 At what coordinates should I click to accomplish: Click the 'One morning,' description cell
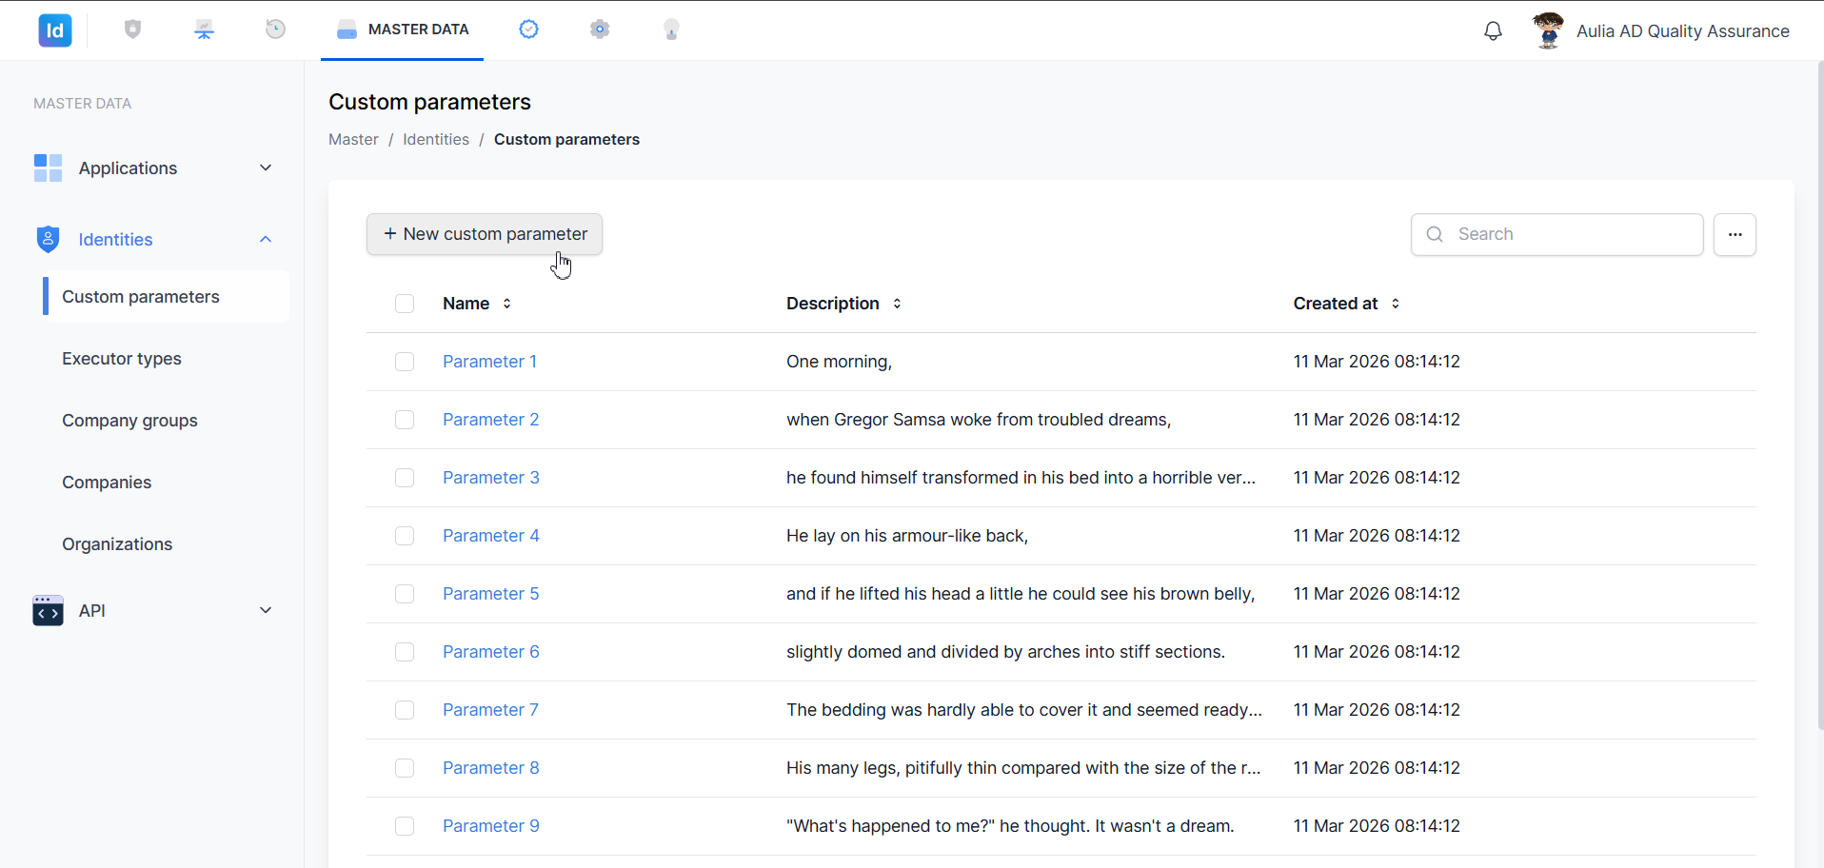(x=839, y=362)
